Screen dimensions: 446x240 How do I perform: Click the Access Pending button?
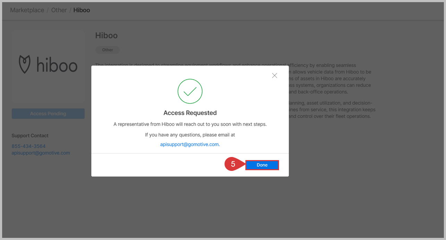click(x=48, y=114)
